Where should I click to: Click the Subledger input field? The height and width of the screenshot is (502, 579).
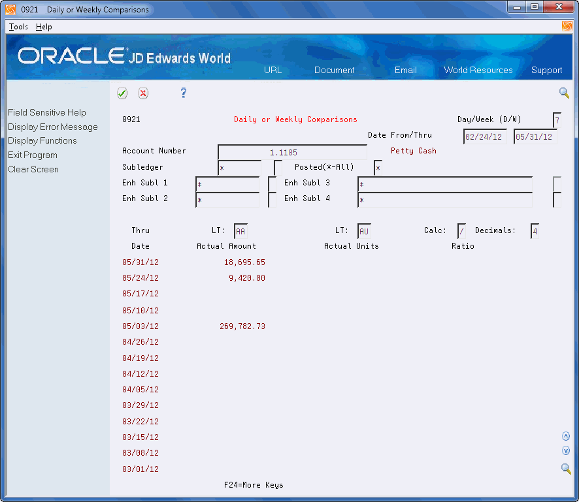tap(240, 168)
